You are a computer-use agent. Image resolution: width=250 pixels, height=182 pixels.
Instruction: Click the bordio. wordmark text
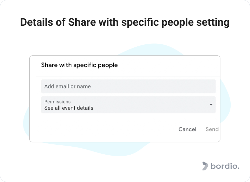[x=225, y=166]
